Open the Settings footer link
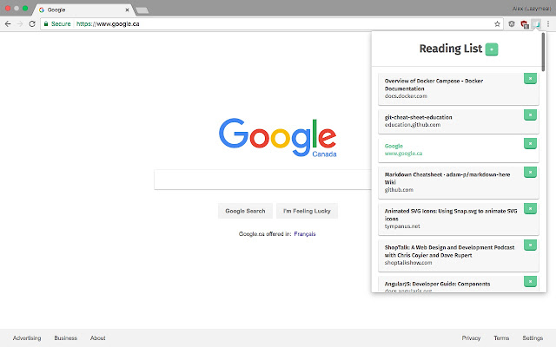This screenshot has width=556, height=347. click(533, 337)
